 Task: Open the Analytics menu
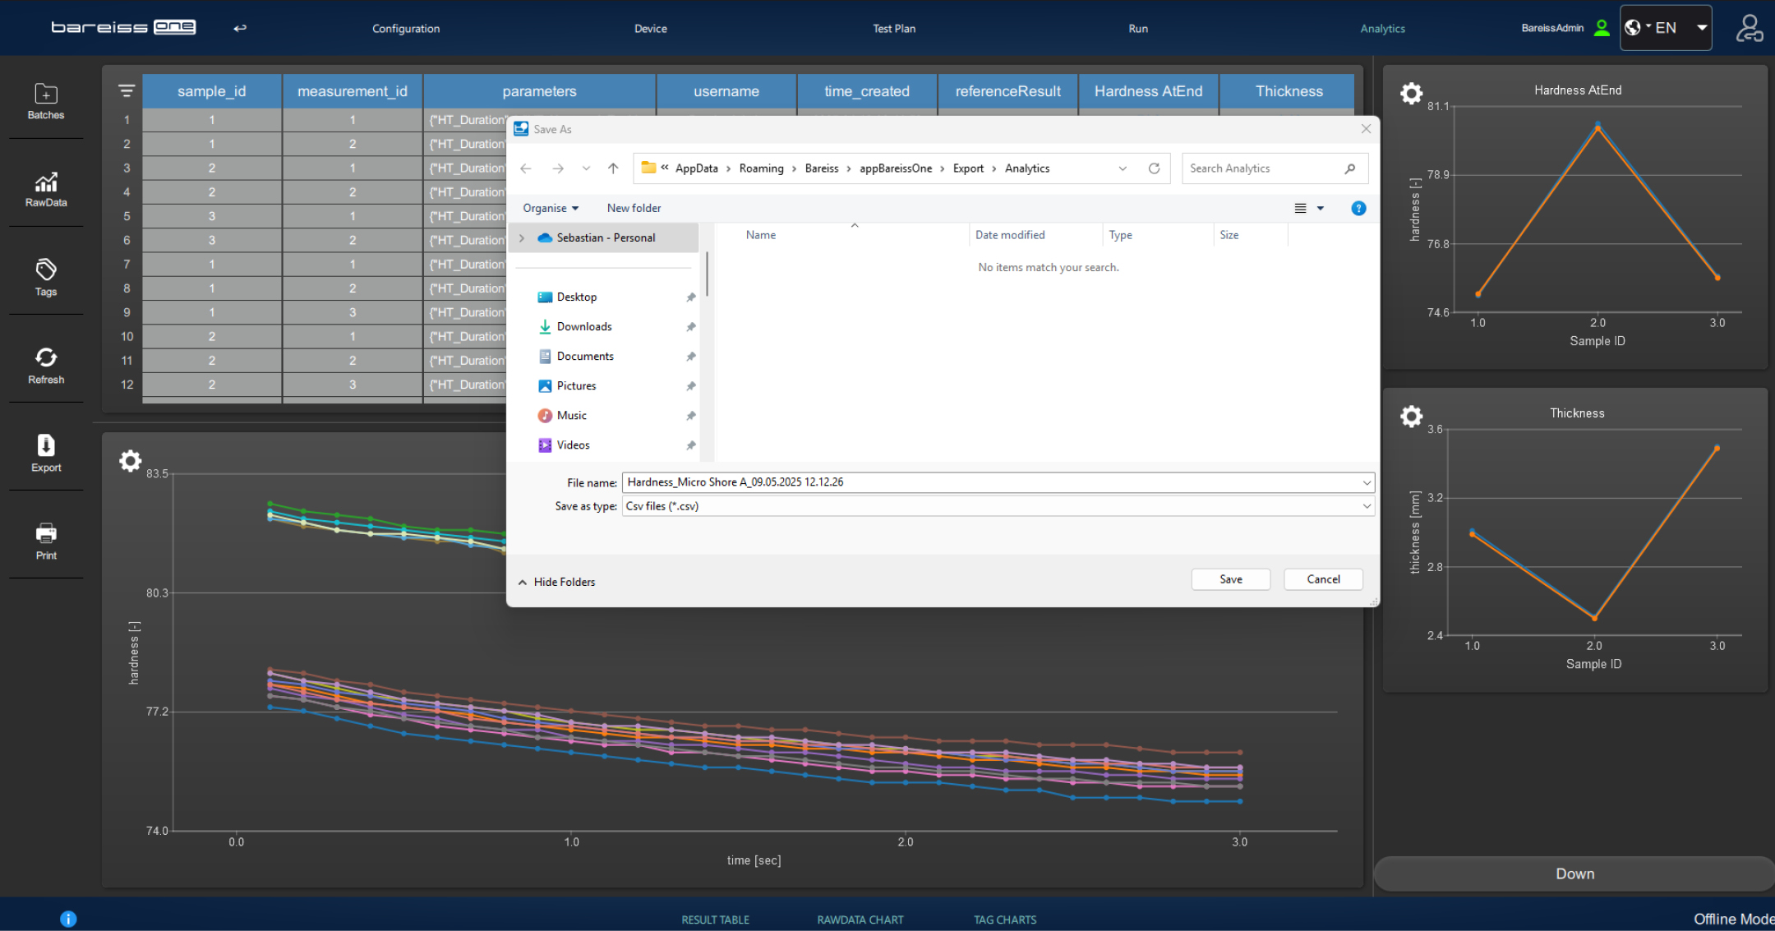click(x=1383, y=29)
